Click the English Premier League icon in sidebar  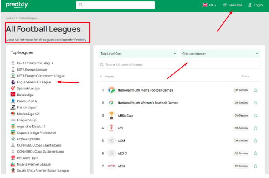click(13, 82)
